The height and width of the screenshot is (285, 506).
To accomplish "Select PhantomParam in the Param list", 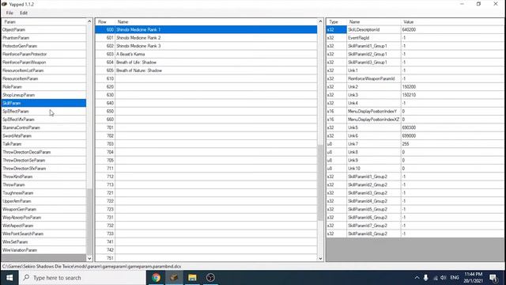I will point(43,38).
